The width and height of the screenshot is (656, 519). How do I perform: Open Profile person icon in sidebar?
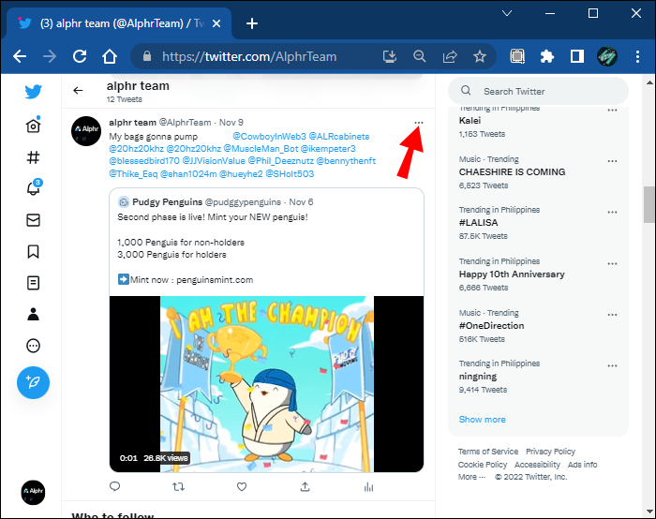33,314
